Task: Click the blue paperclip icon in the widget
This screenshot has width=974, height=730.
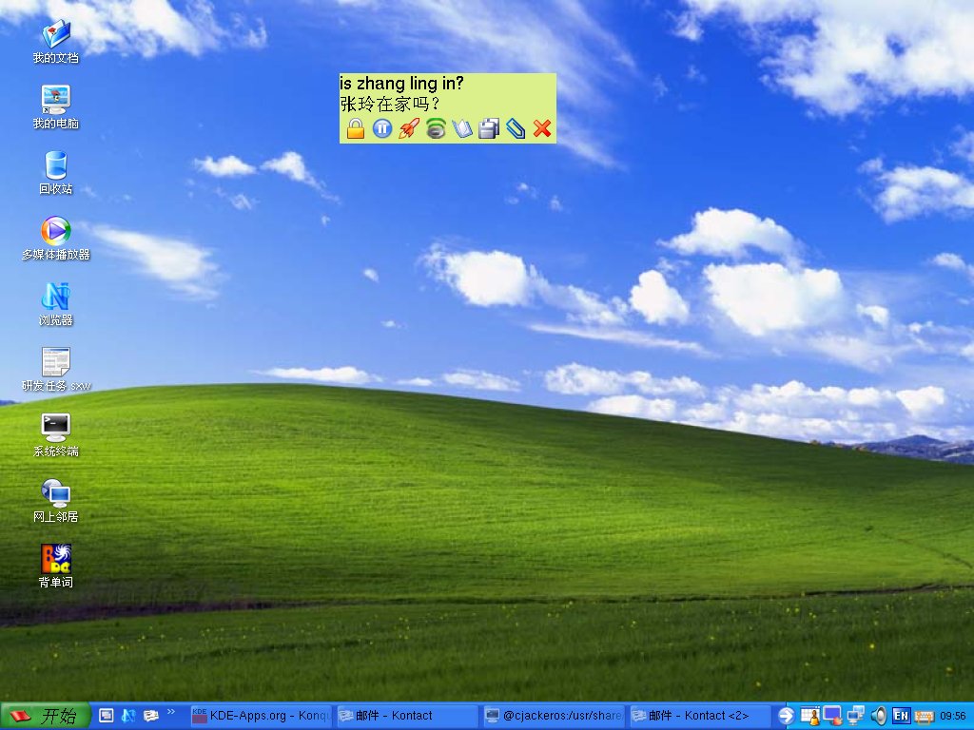Action: click(x=516, y=128)
